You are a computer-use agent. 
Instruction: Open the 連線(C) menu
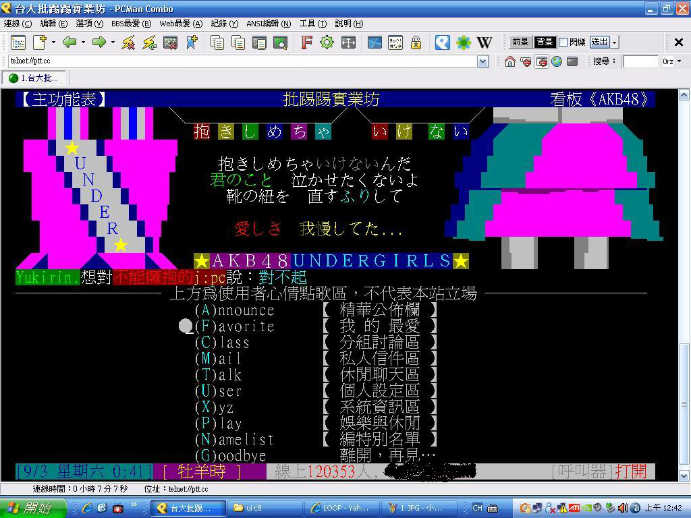pos(18,24)
